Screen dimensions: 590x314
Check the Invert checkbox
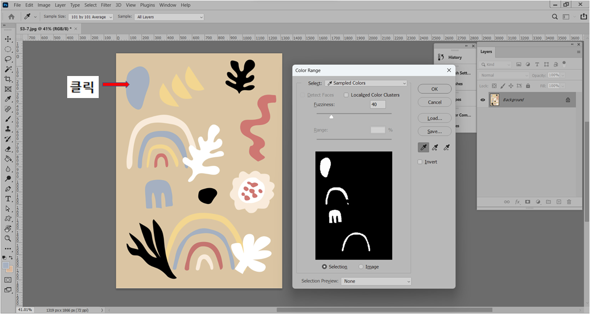[420, 162]
